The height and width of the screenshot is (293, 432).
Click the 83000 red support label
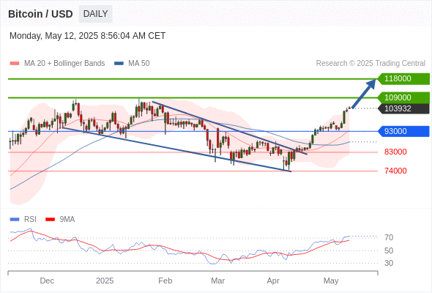pos(395,152)
